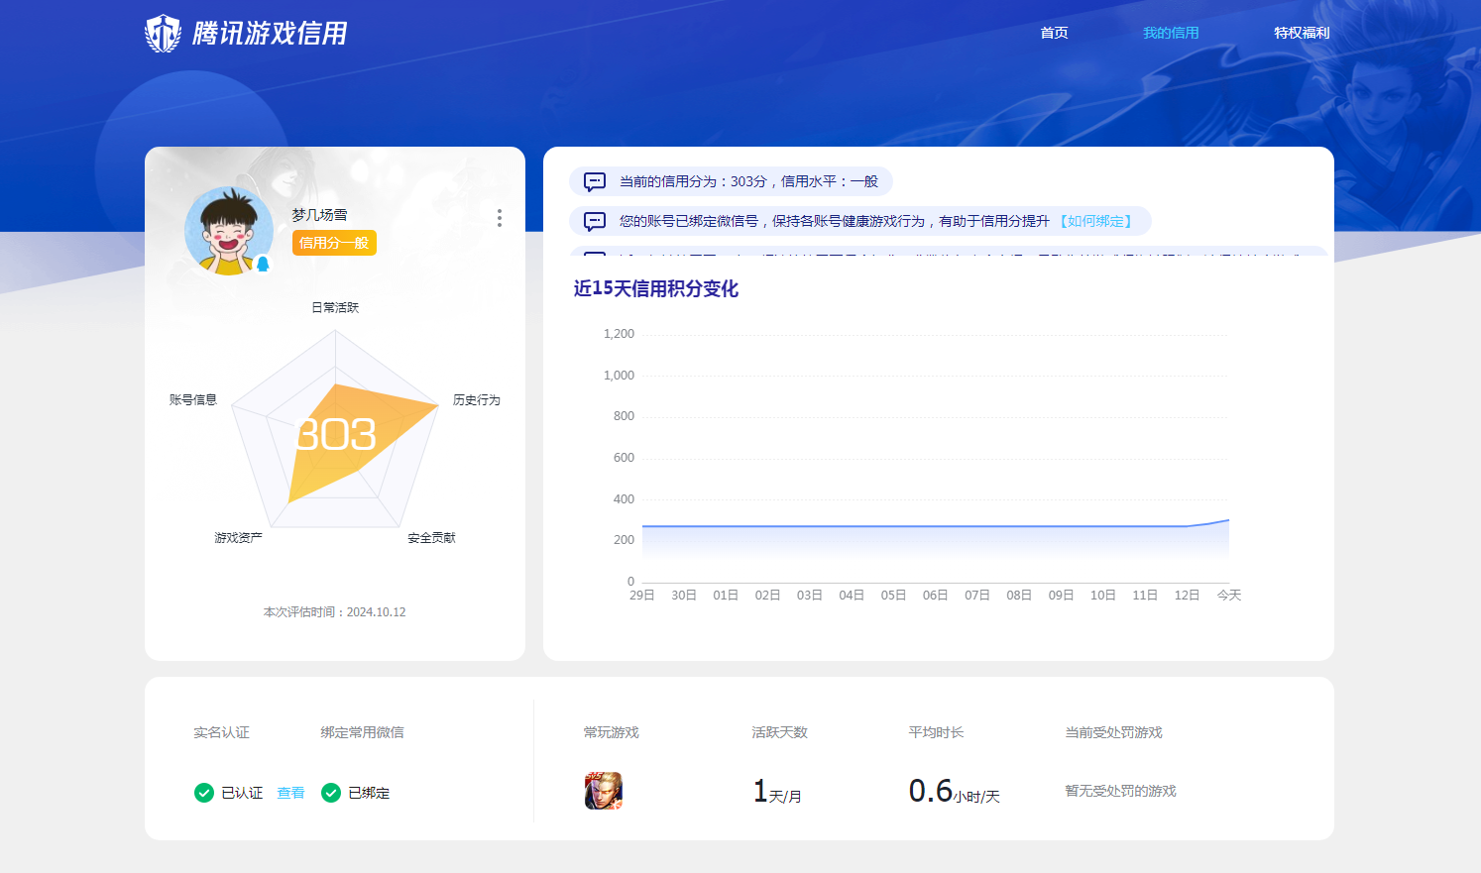Click the evaluation time 2024.10.12 text
Image resolution: width=1481 pixels, height=873 pixels.
point(334,612)
